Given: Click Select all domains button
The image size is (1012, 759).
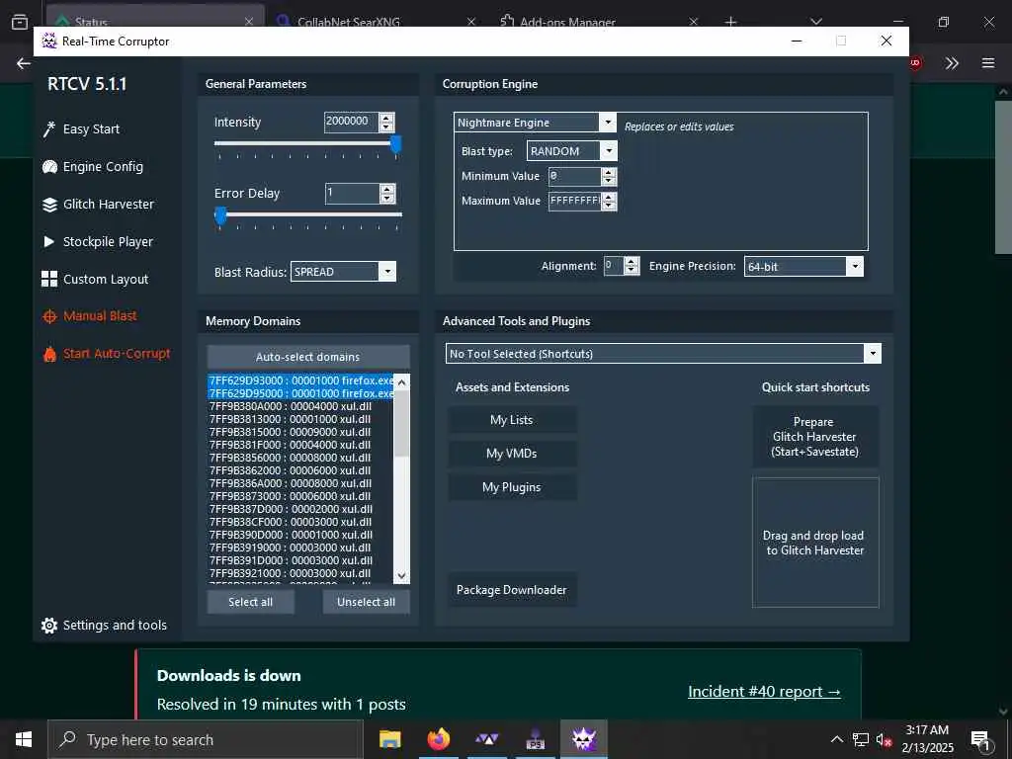Looking at the screenshot, I should (250, 602).
